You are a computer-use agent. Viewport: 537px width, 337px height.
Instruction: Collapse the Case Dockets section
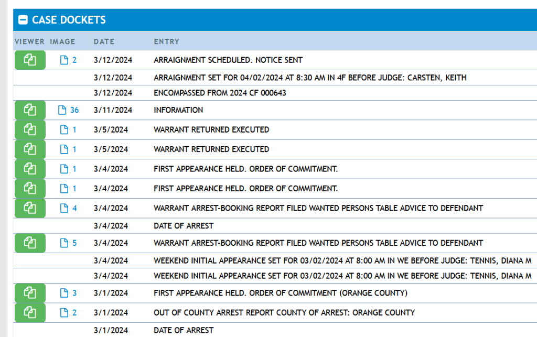pyautogui.click(x=23, y=20)
